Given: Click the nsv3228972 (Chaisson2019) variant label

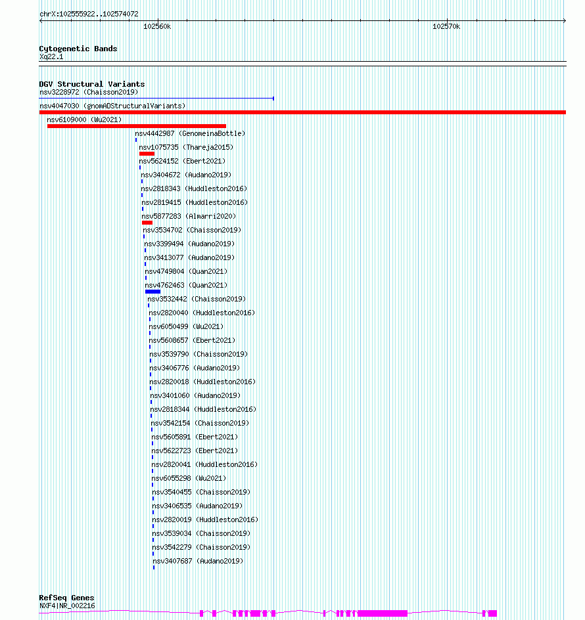Looking at the screenshot, I should (x=89, y=92).
